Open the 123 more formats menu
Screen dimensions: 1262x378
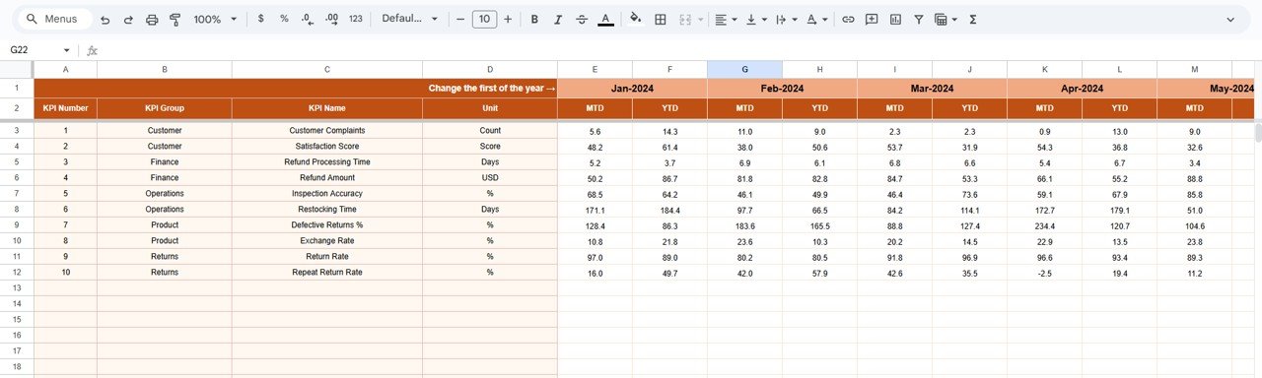(356, 19)
